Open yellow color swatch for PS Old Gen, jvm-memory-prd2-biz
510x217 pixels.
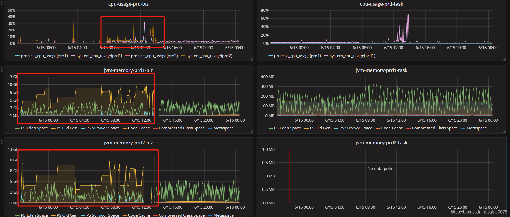point(53,215)
